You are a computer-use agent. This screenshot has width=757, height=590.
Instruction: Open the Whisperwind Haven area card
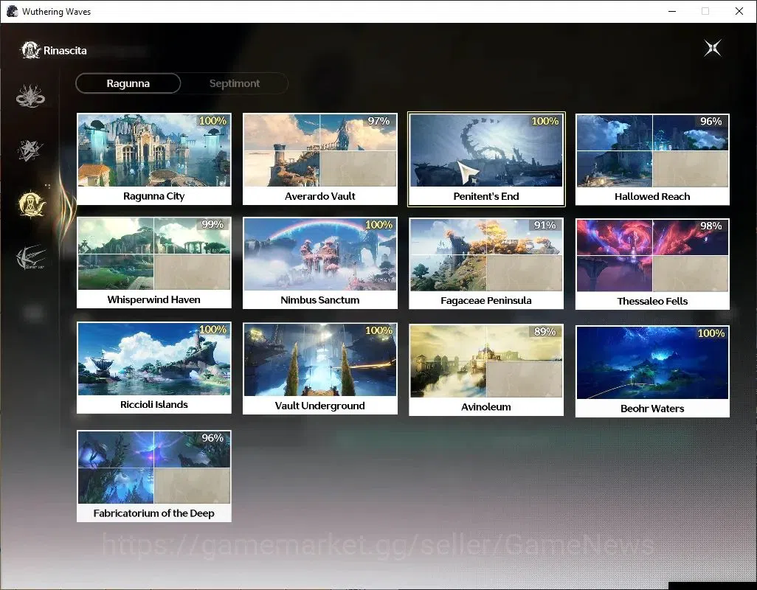(x=154, y=263)
